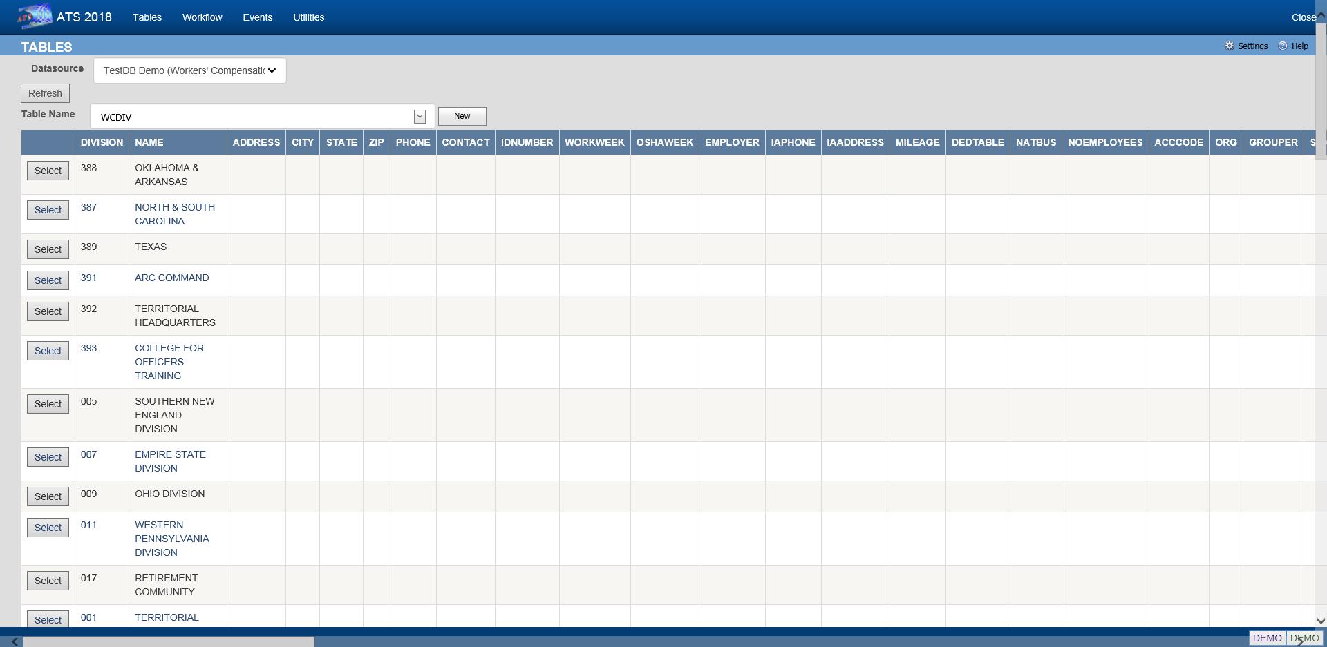Select the TEXAS division row

48,249
